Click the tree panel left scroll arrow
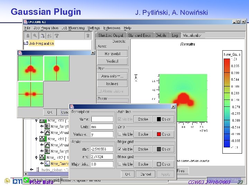The width and height of the screenshot is (249, 186). (26, 174)
